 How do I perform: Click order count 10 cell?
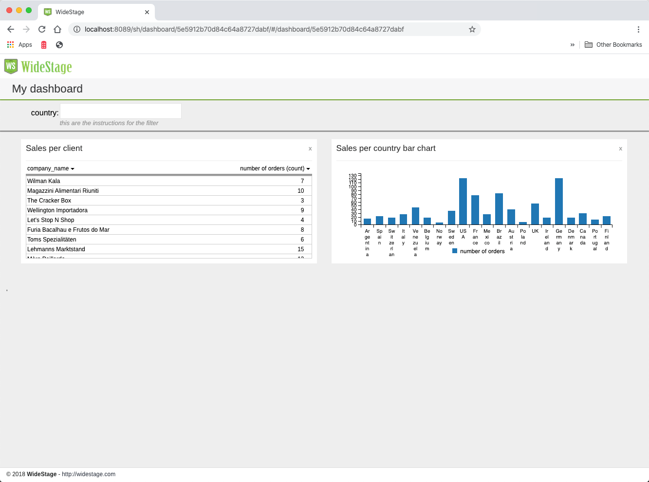301,191
